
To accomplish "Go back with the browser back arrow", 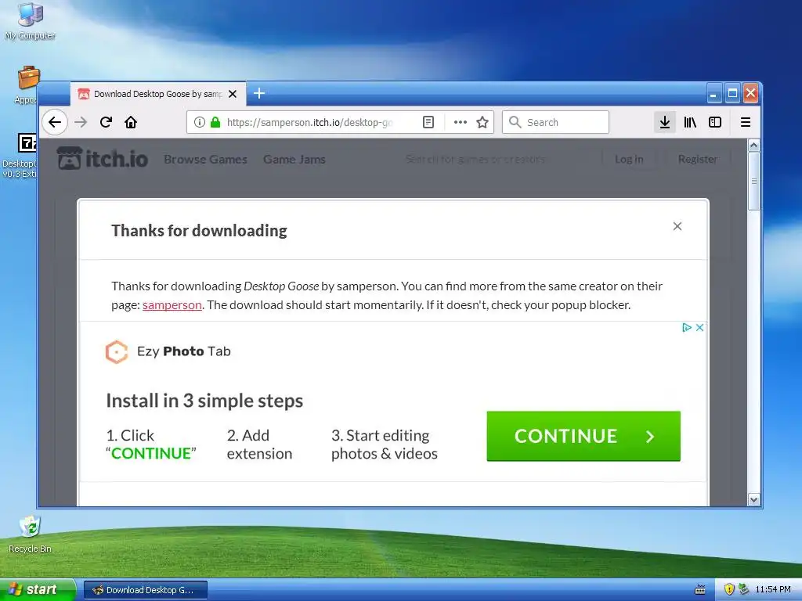I will 54,122.
